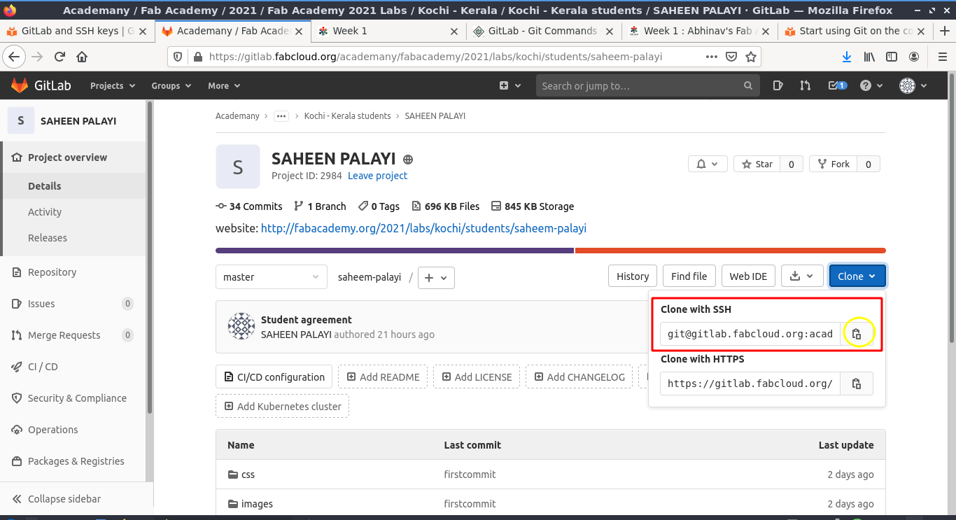Open merge requests icon in top navbar

tap(806, 85)
